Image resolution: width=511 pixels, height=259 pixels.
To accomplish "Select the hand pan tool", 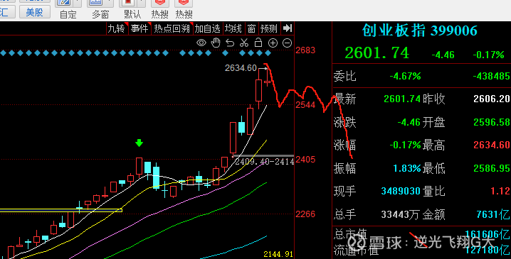I will pyautogui.click(x=216, y=43).
